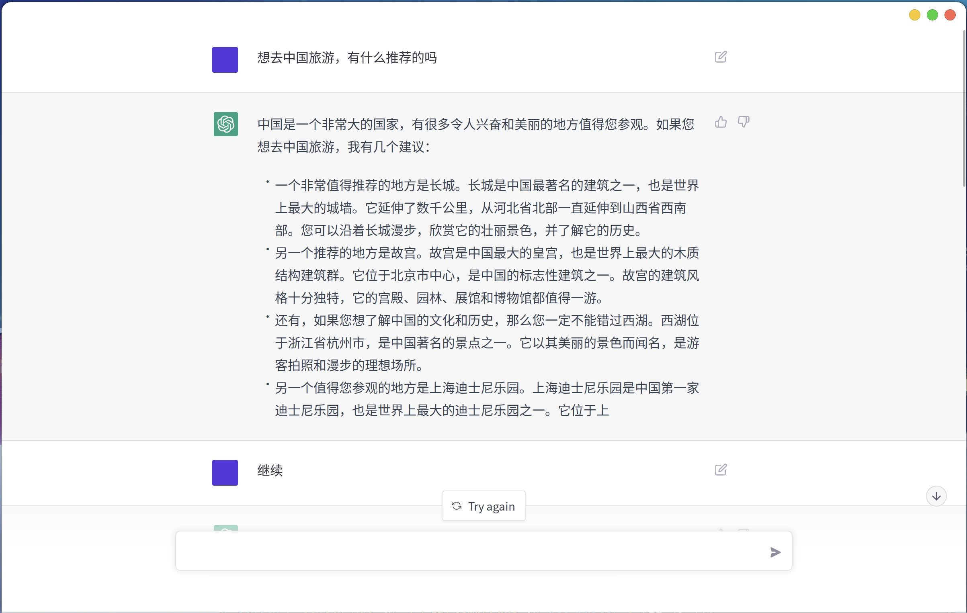
Task: Click edit icon beside the first travel question
Action: tap(721, 57)
